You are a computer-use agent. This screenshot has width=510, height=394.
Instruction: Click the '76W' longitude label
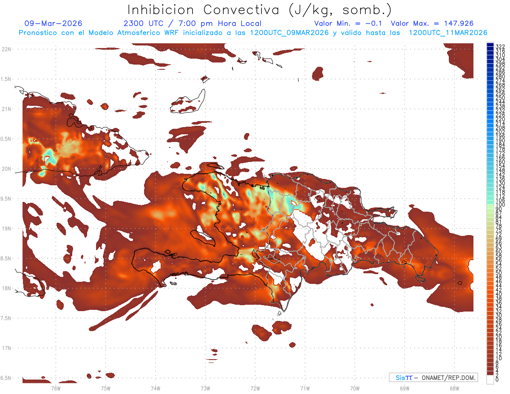(x=56, y=388)
